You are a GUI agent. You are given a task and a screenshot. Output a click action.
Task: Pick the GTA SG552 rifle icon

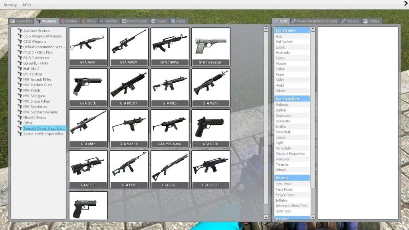211,169
